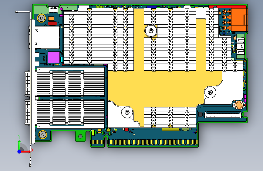Select the bottom bracket mounting screw
Screen dimensions: 263x171
coord(43,134)
